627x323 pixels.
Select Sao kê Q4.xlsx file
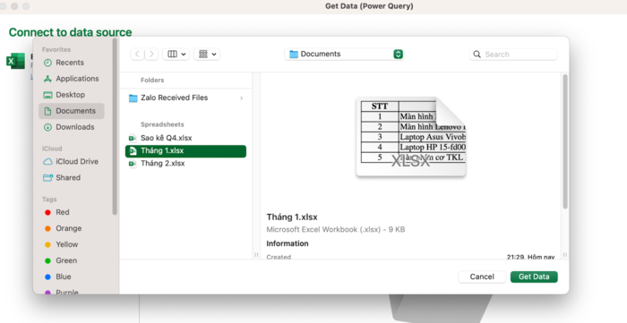pos(186,138)
